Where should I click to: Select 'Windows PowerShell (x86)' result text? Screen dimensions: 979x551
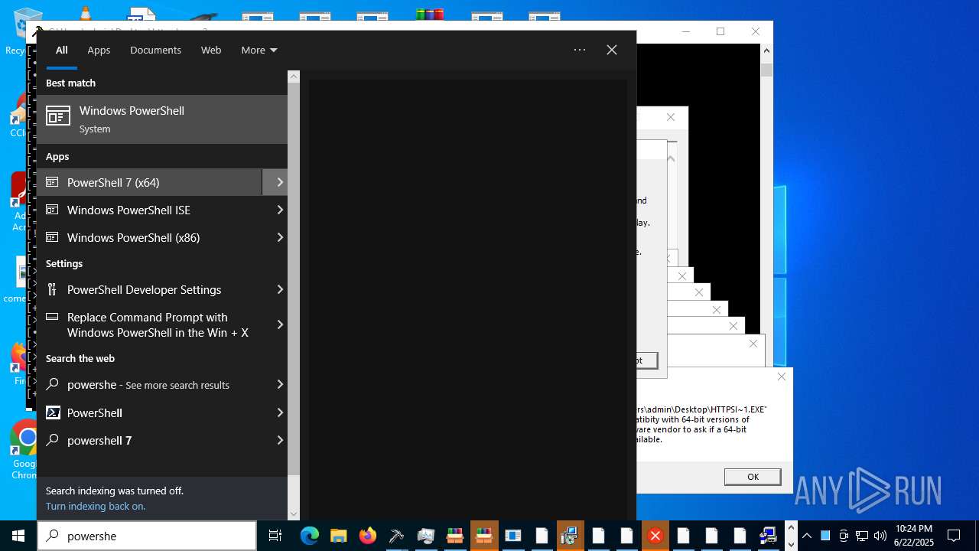133,237
